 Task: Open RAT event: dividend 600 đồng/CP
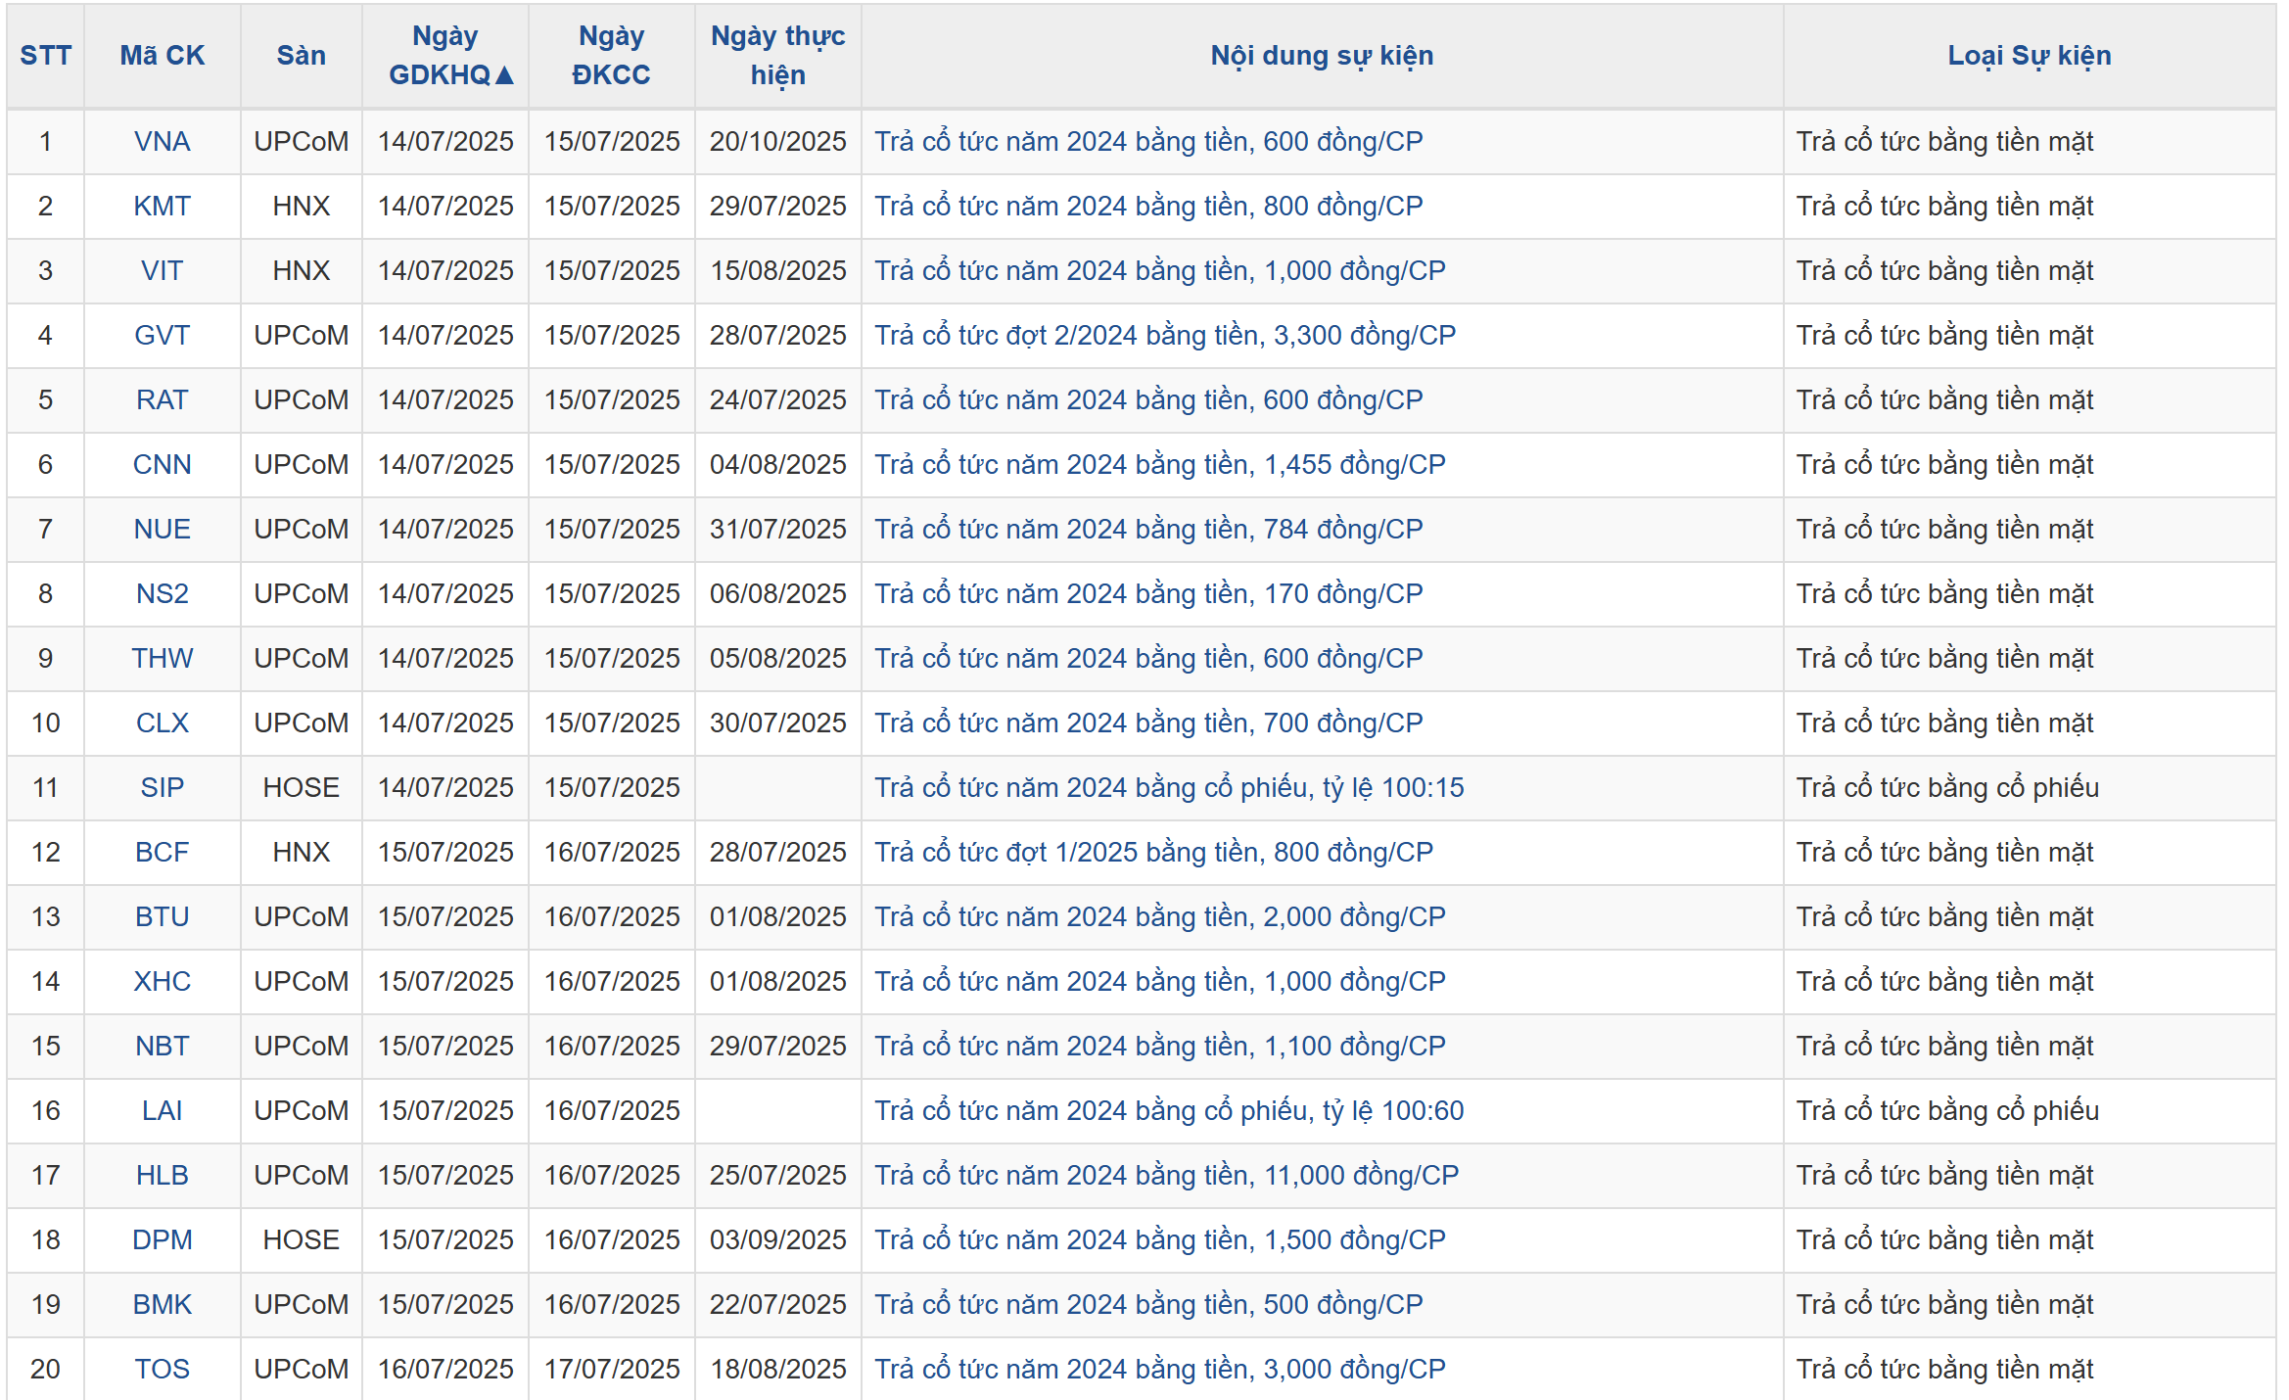(x=1148, y=400)
